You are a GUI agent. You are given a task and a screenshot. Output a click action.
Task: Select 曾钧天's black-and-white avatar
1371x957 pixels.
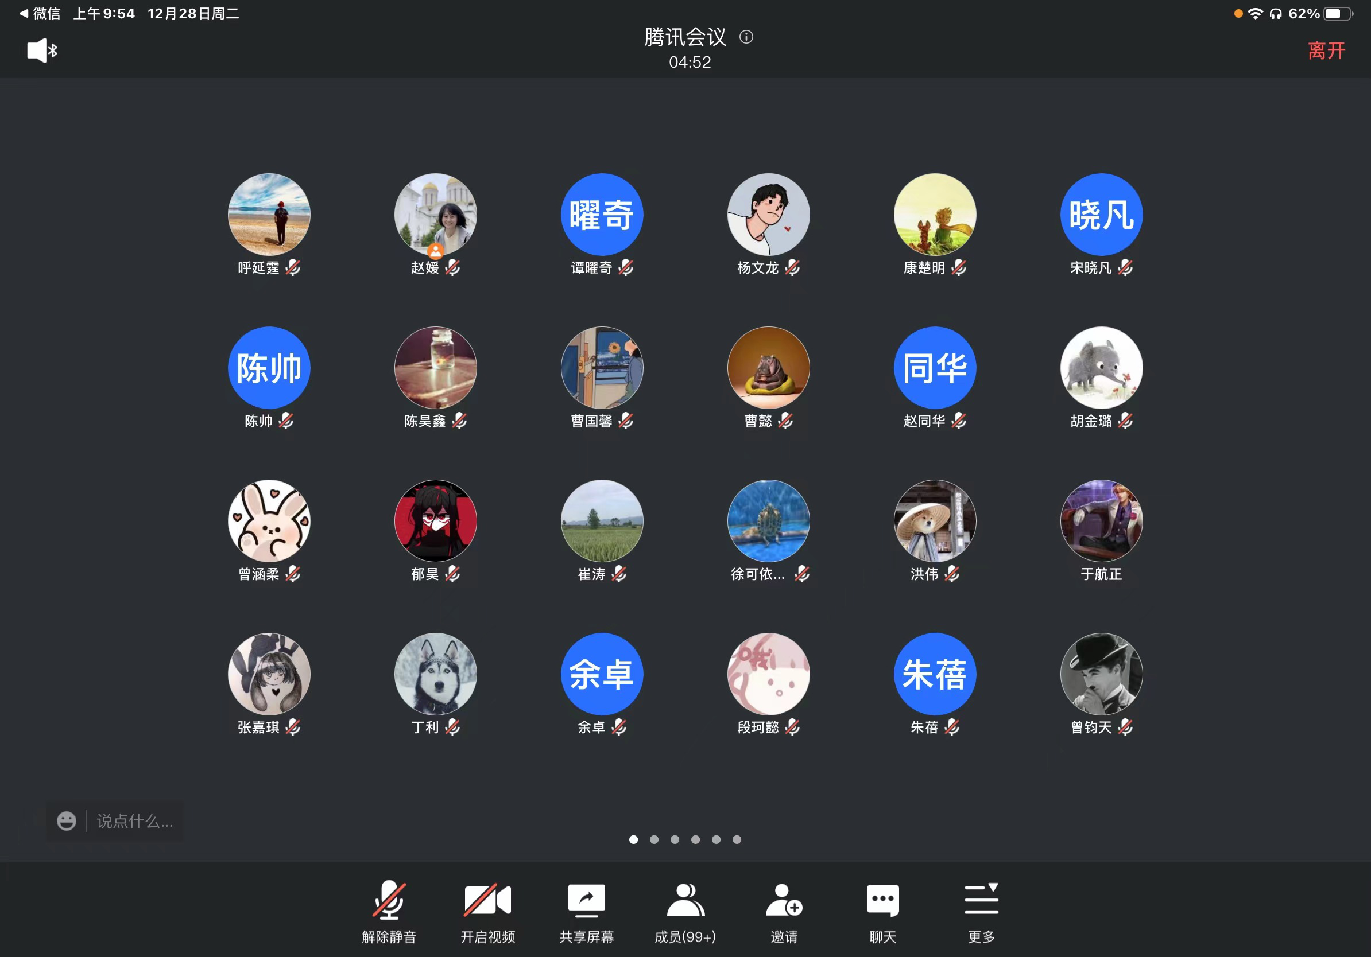[1101, 674]
